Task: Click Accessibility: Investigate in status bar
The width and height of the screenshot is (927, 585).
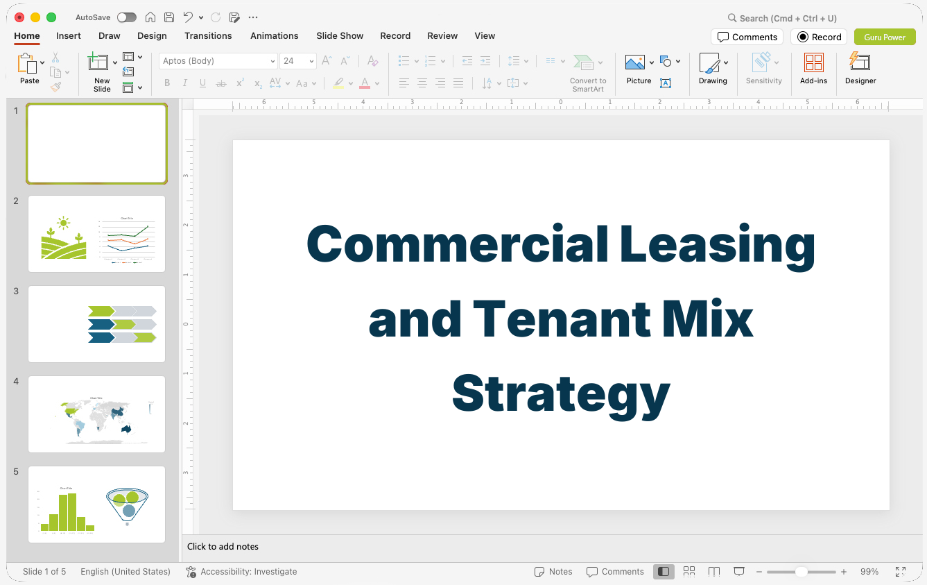Action: pos(241,572)
